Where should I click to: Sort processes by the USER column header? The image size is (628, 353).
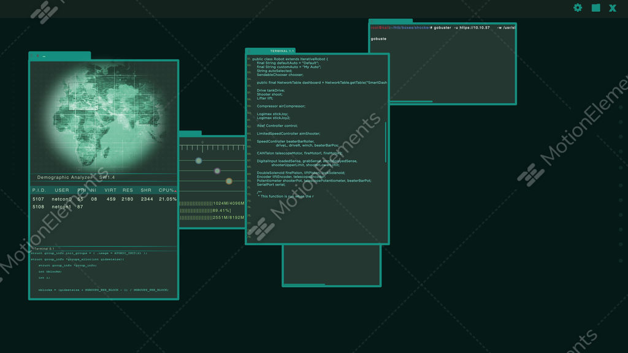pos(62,190)
